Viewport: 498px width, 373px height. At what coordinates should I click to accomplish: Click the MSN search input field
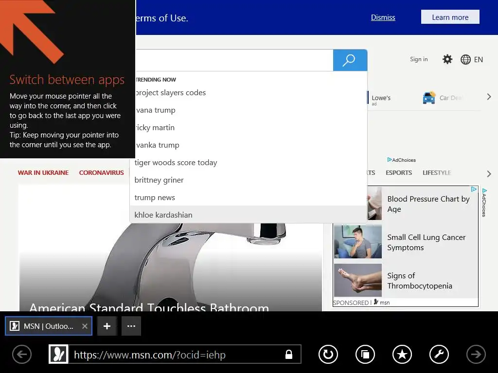[234, 60]
